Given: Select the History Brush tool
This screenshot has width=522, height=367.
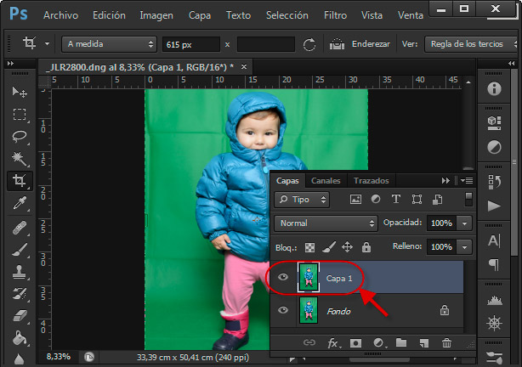Looking at the screenshot, I should tap(20, 293).
